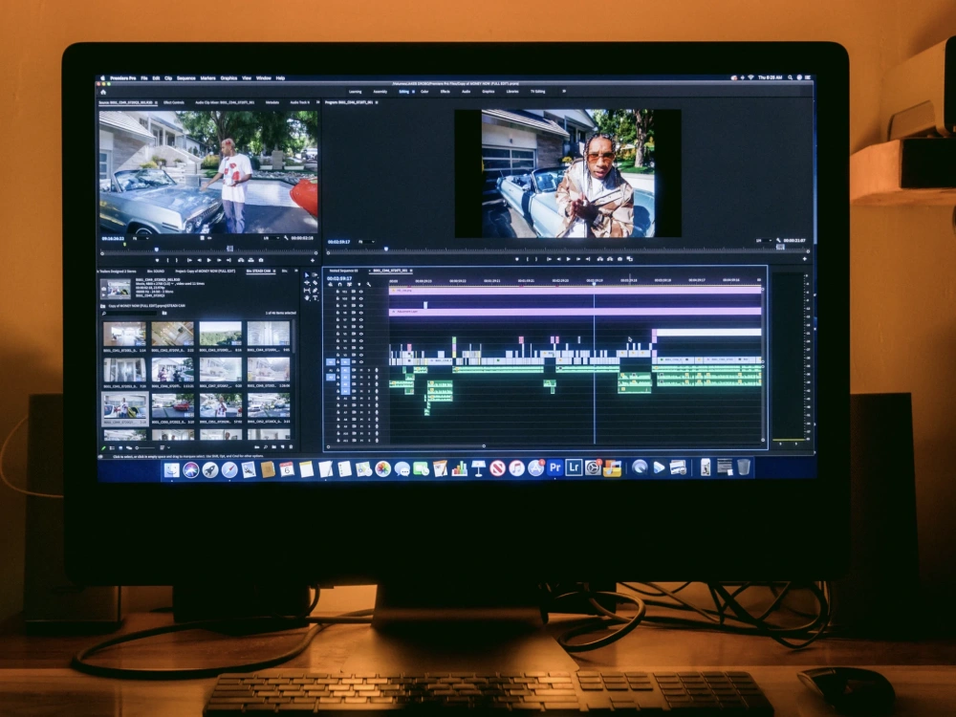The height and width of the screenshot is (717, 956).
Task: Switch to Color workspace tab
Action: pos(424,92)
